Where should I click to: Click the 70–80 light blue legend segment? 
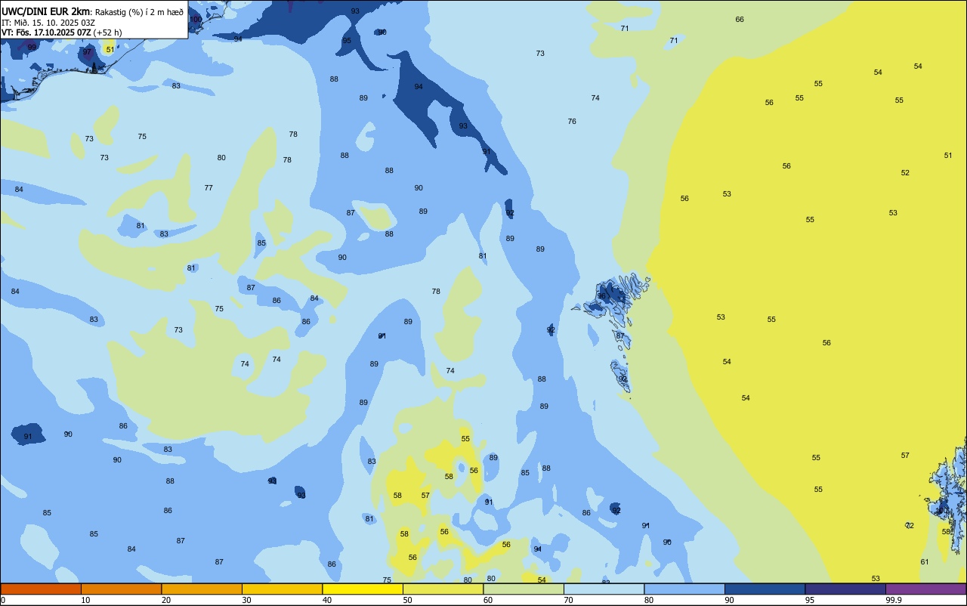tap(604, 589)
